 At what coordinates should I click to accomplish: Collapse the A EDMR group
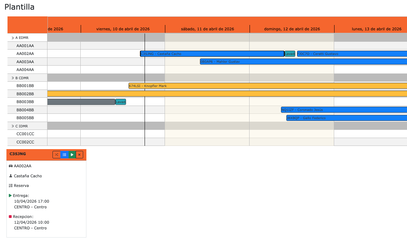(13, 38)
